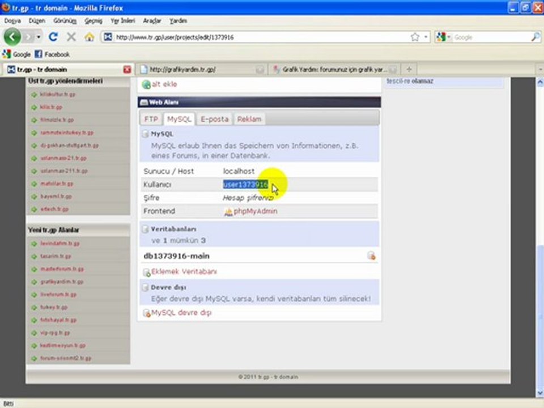
Task: Click the icon before MySQL devre dışı
Action: 146,313
